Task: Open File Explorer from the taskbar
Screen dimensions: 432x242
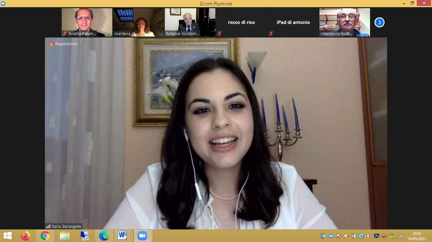Action: point(65,236)
